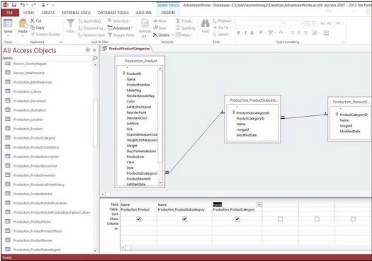
Task: Open Production_Product table in navigation pane
Action: pos(28,129)
